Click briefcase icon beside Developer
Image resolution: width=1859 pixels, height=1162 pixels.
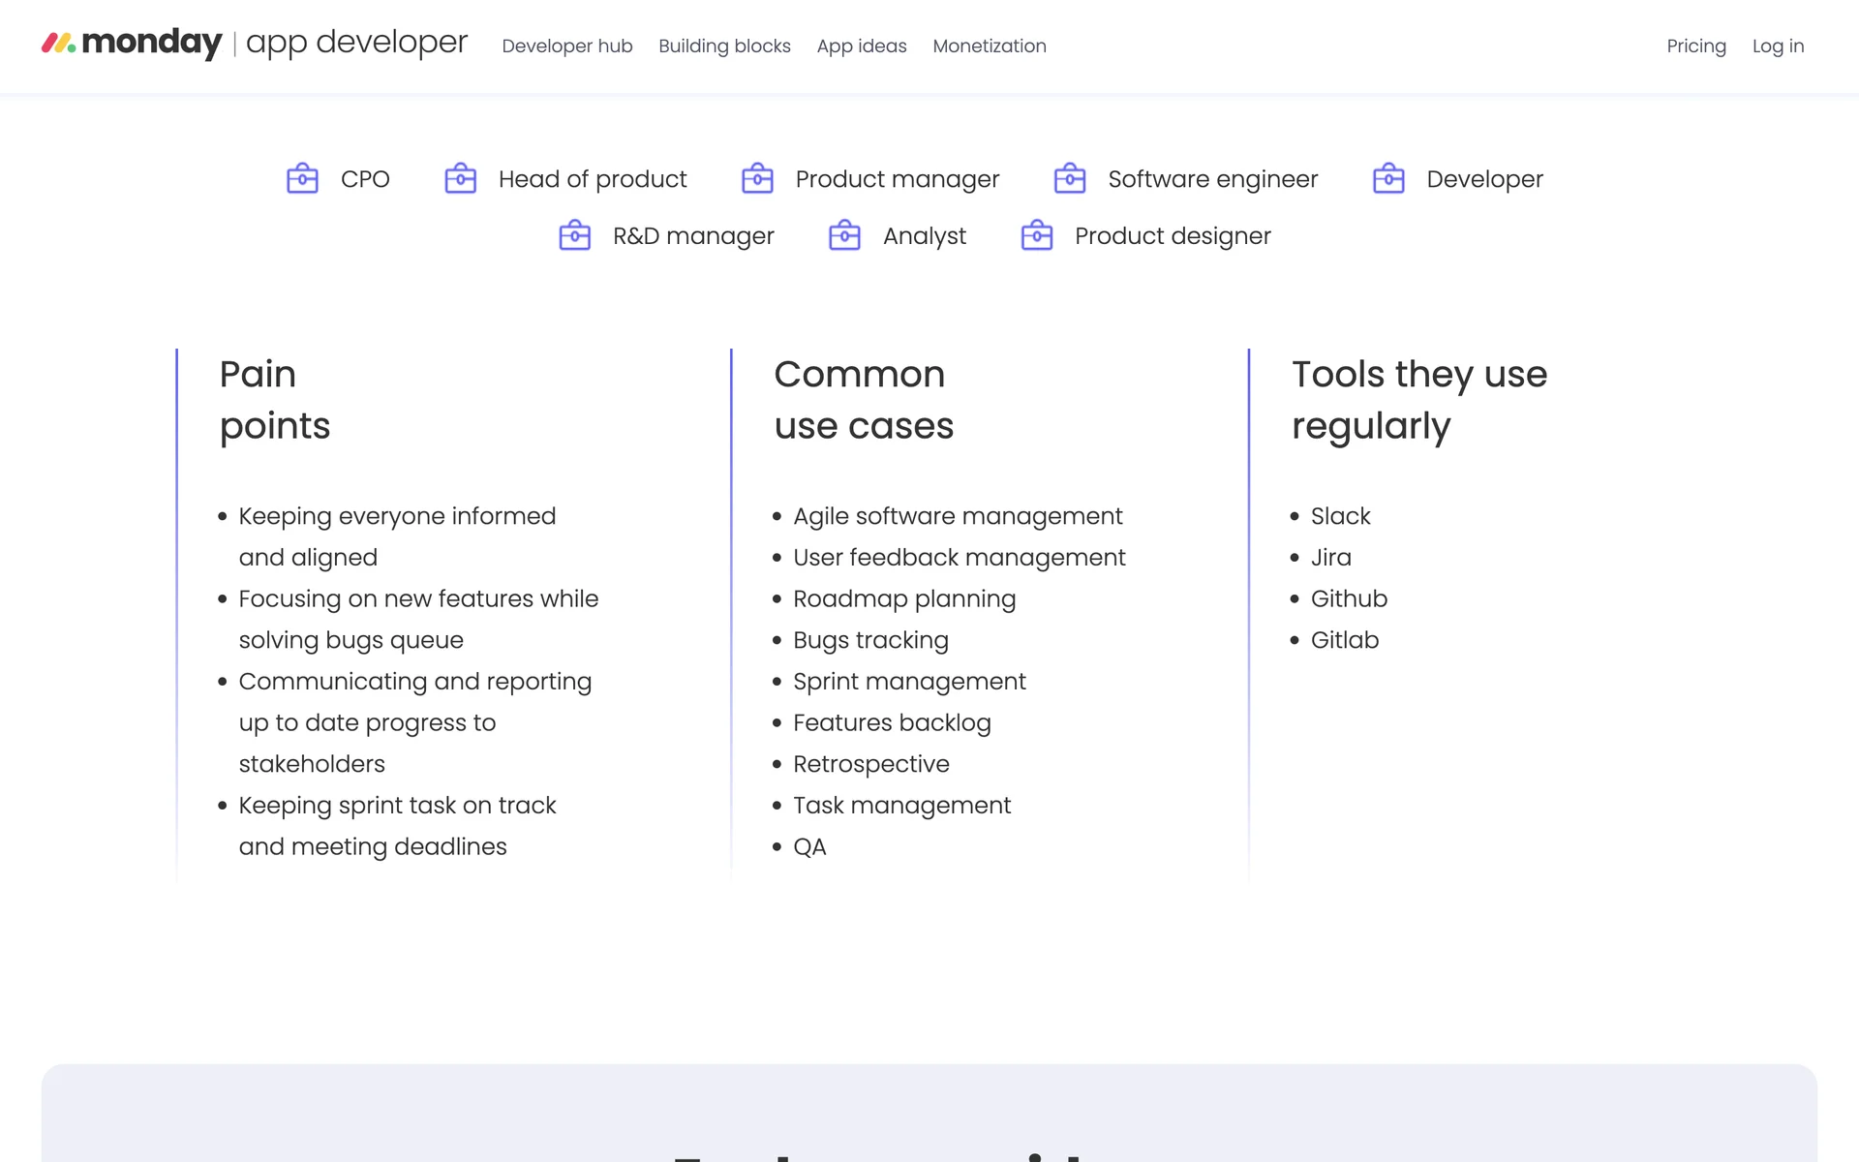tap(1388, 179)
